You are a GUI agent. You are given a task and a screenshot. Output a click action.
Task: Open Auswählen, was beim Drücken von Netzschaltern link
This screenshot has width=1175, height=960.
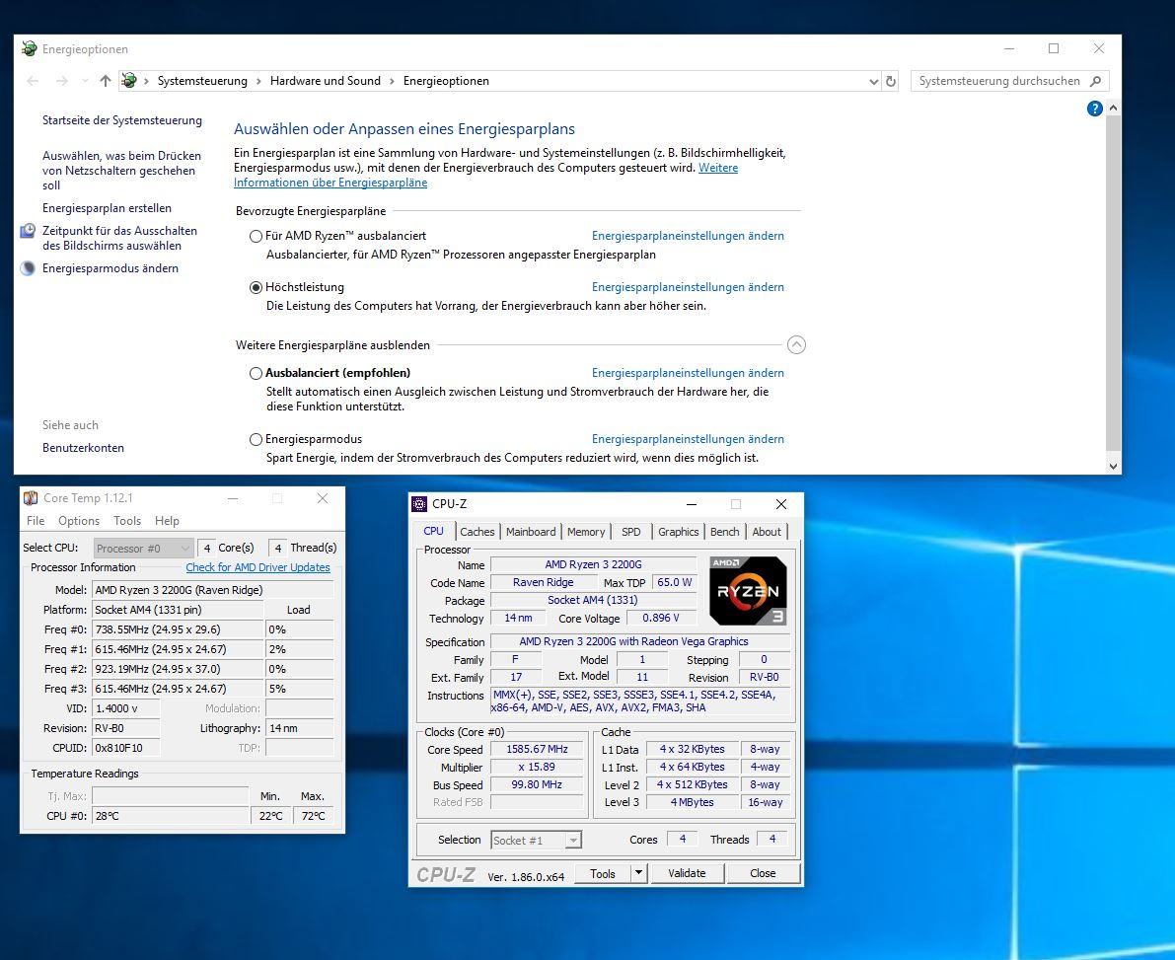121,171
